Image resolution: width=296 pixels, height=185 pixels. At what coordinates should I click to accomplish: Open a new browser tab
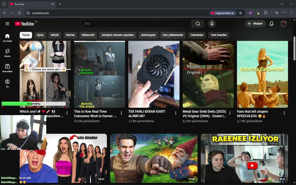[x=60, y=4]
